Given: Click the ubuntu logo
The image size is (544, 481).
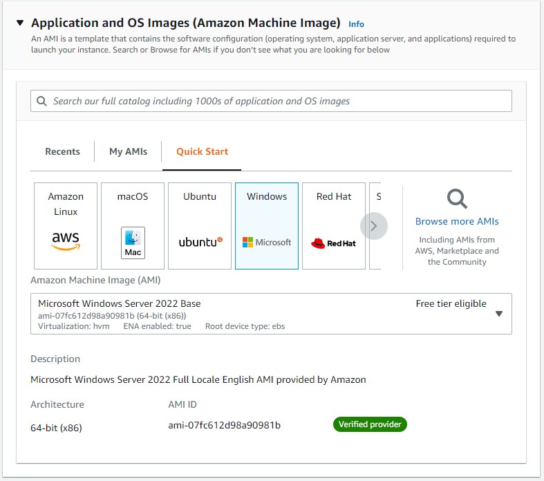Looking at the screenshot, I should (x=200, y=242).
